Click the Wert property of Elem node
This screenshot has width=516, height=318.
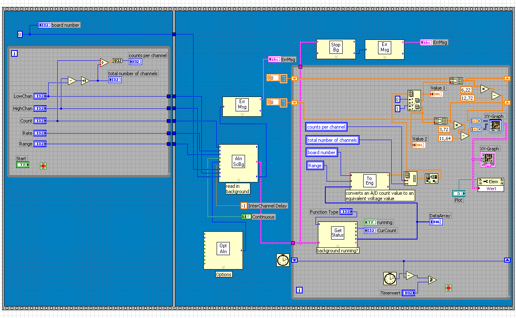click(491, 189)
